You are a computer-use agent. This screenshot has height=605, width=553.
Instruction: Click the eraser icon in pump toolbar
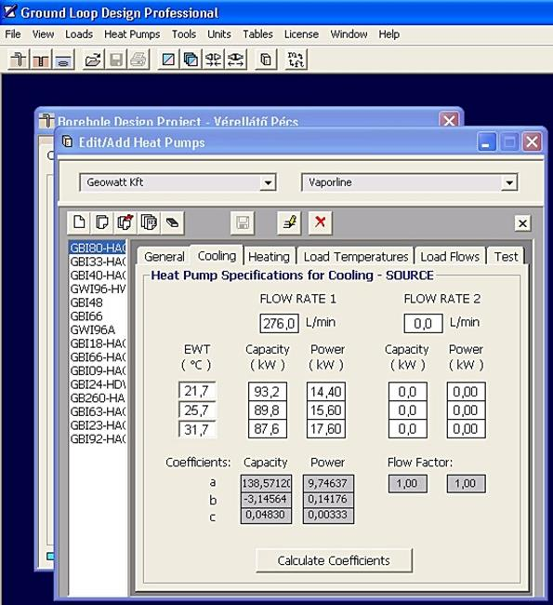point(172,222)
